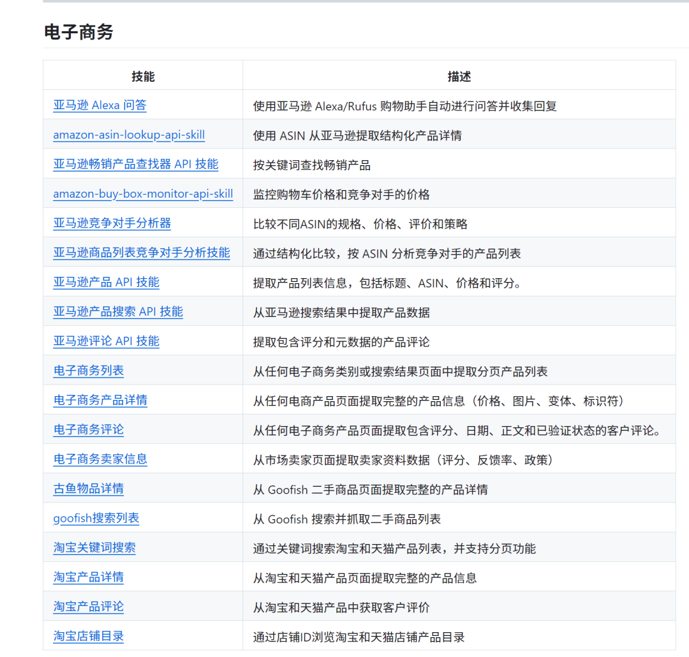Image resolution: width=689 pixels, height=657 pixels.
Task: Open the 淘宝店铺目录 link
Action: (x=88, y=635)
